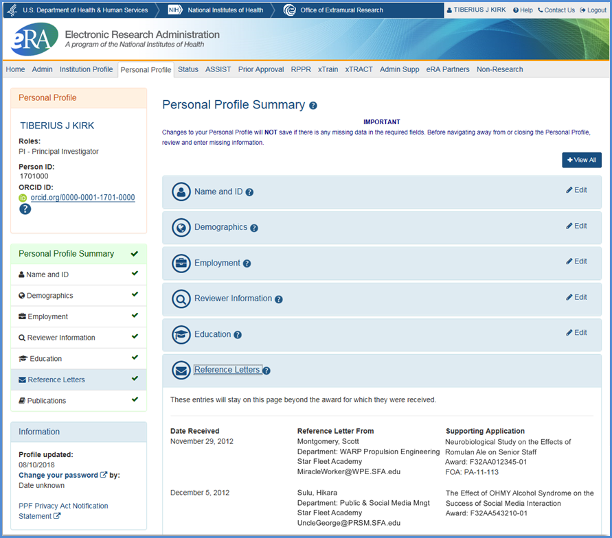Viewport: 612px width, 538px height.
Task: Expand the Employment section header
Action: coord(382,263)
